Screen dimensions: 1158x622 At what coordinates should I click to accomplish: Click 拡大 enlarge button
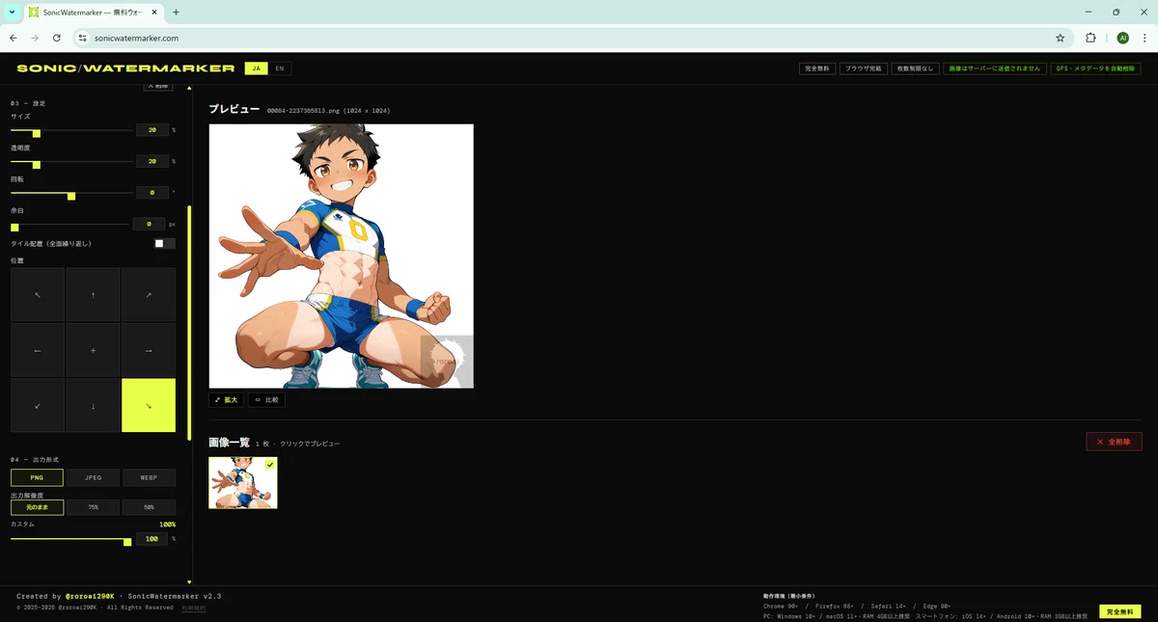coord(227,399)
